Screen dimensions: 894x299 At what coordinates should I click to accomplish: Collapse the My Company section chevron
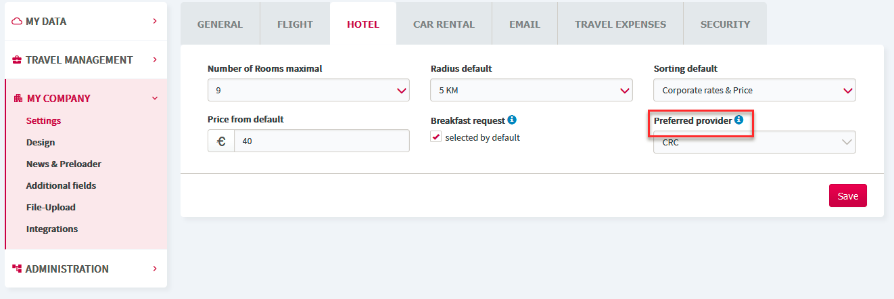pos(155,98)
